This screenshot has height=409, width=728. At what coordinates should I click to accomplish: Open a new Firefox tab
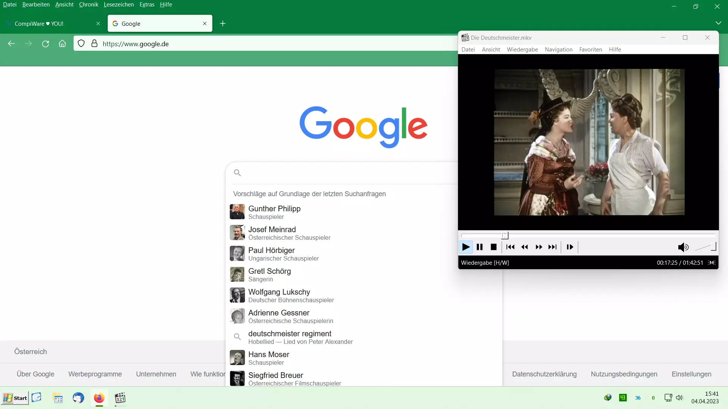tap(223, 23)
